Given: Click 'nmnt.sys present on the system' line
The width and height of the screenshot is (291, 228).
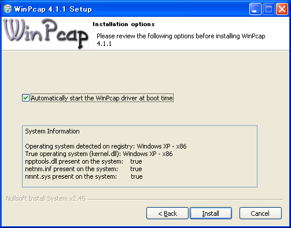Looking at the screenshot, I should click(84, 176).
